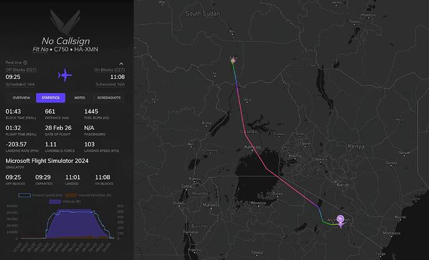Click the Real time info icon
This screenshot has width=429, height=260.
[x=25, y=63]
